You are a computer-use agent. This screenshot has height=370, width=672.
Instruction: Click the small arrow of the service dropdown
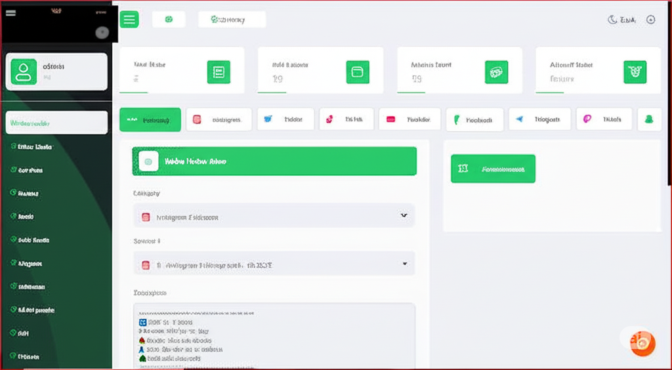pos(404,263)
